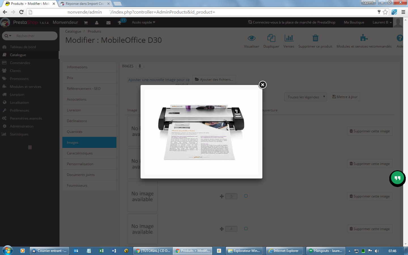Open the Aide help icon
Image resolution: width=408 pixels, height=255 pixels.
pyautogui.click(x=400, y=38)
